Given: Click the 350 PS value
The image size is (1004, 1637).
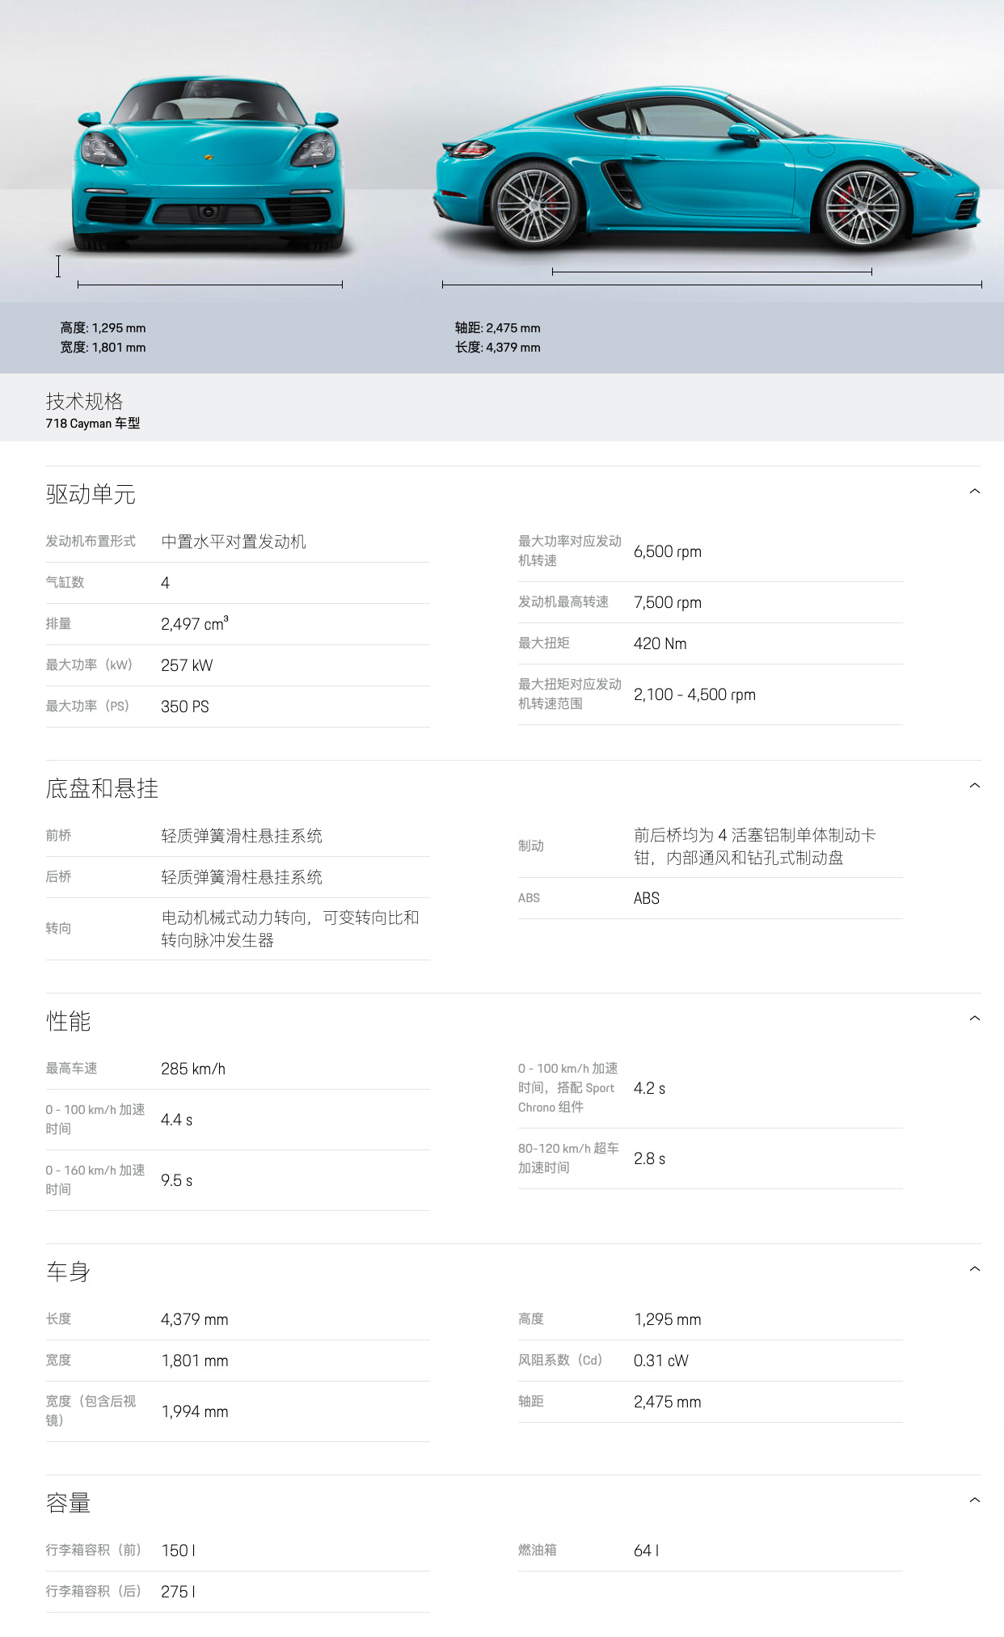Looking at the screenshot, I should point(185,707).
